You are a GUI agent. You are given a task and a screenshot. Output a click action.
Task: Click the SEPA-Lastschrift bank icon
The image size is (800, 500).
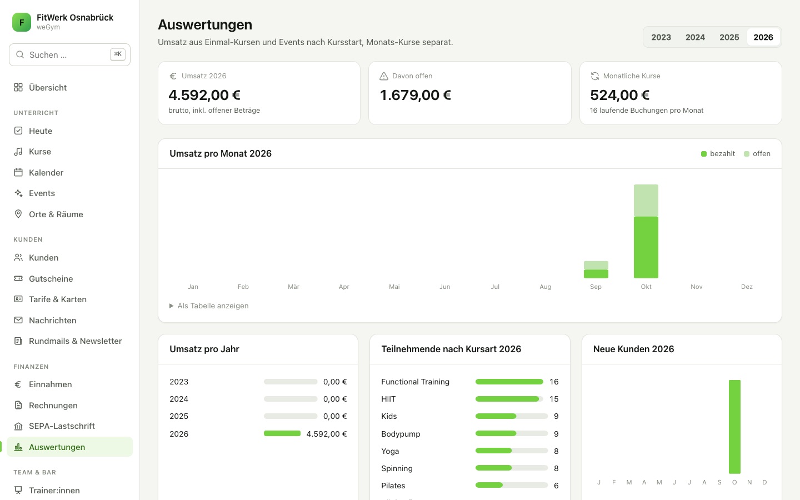pyautogui.click(x=18, y=426)
